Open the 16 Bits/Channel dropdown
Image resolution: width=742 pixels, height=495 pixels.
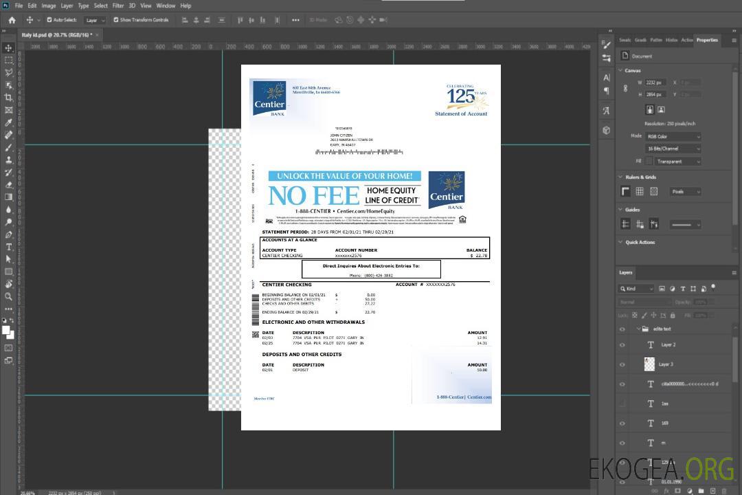click(673, 148)
